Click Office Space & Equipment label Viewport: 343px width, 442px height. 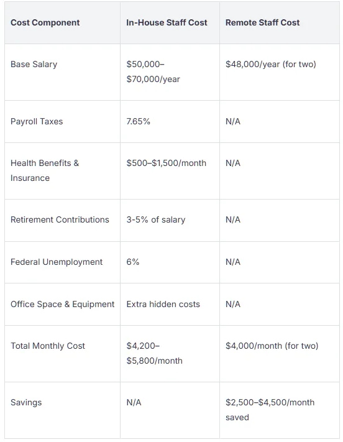[63, 304]
